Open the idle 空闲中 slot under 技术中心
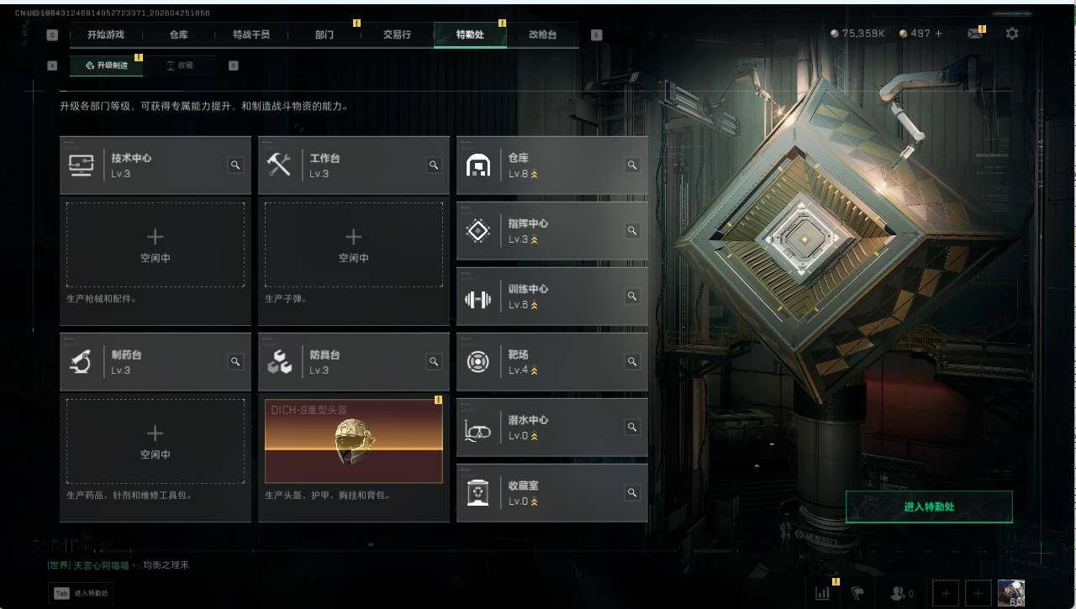 point(156,244)
